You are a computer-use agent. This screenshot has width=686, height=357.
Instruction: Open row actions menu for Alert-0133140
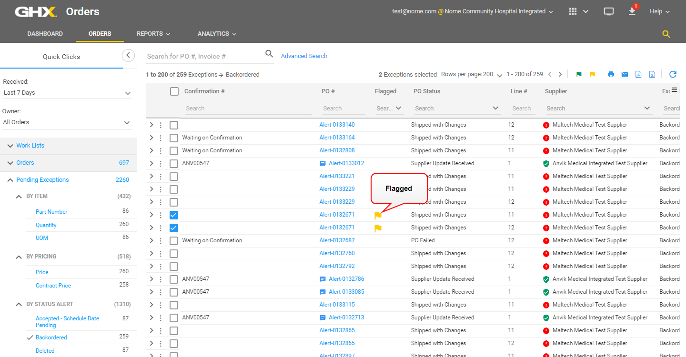point(161,125)
